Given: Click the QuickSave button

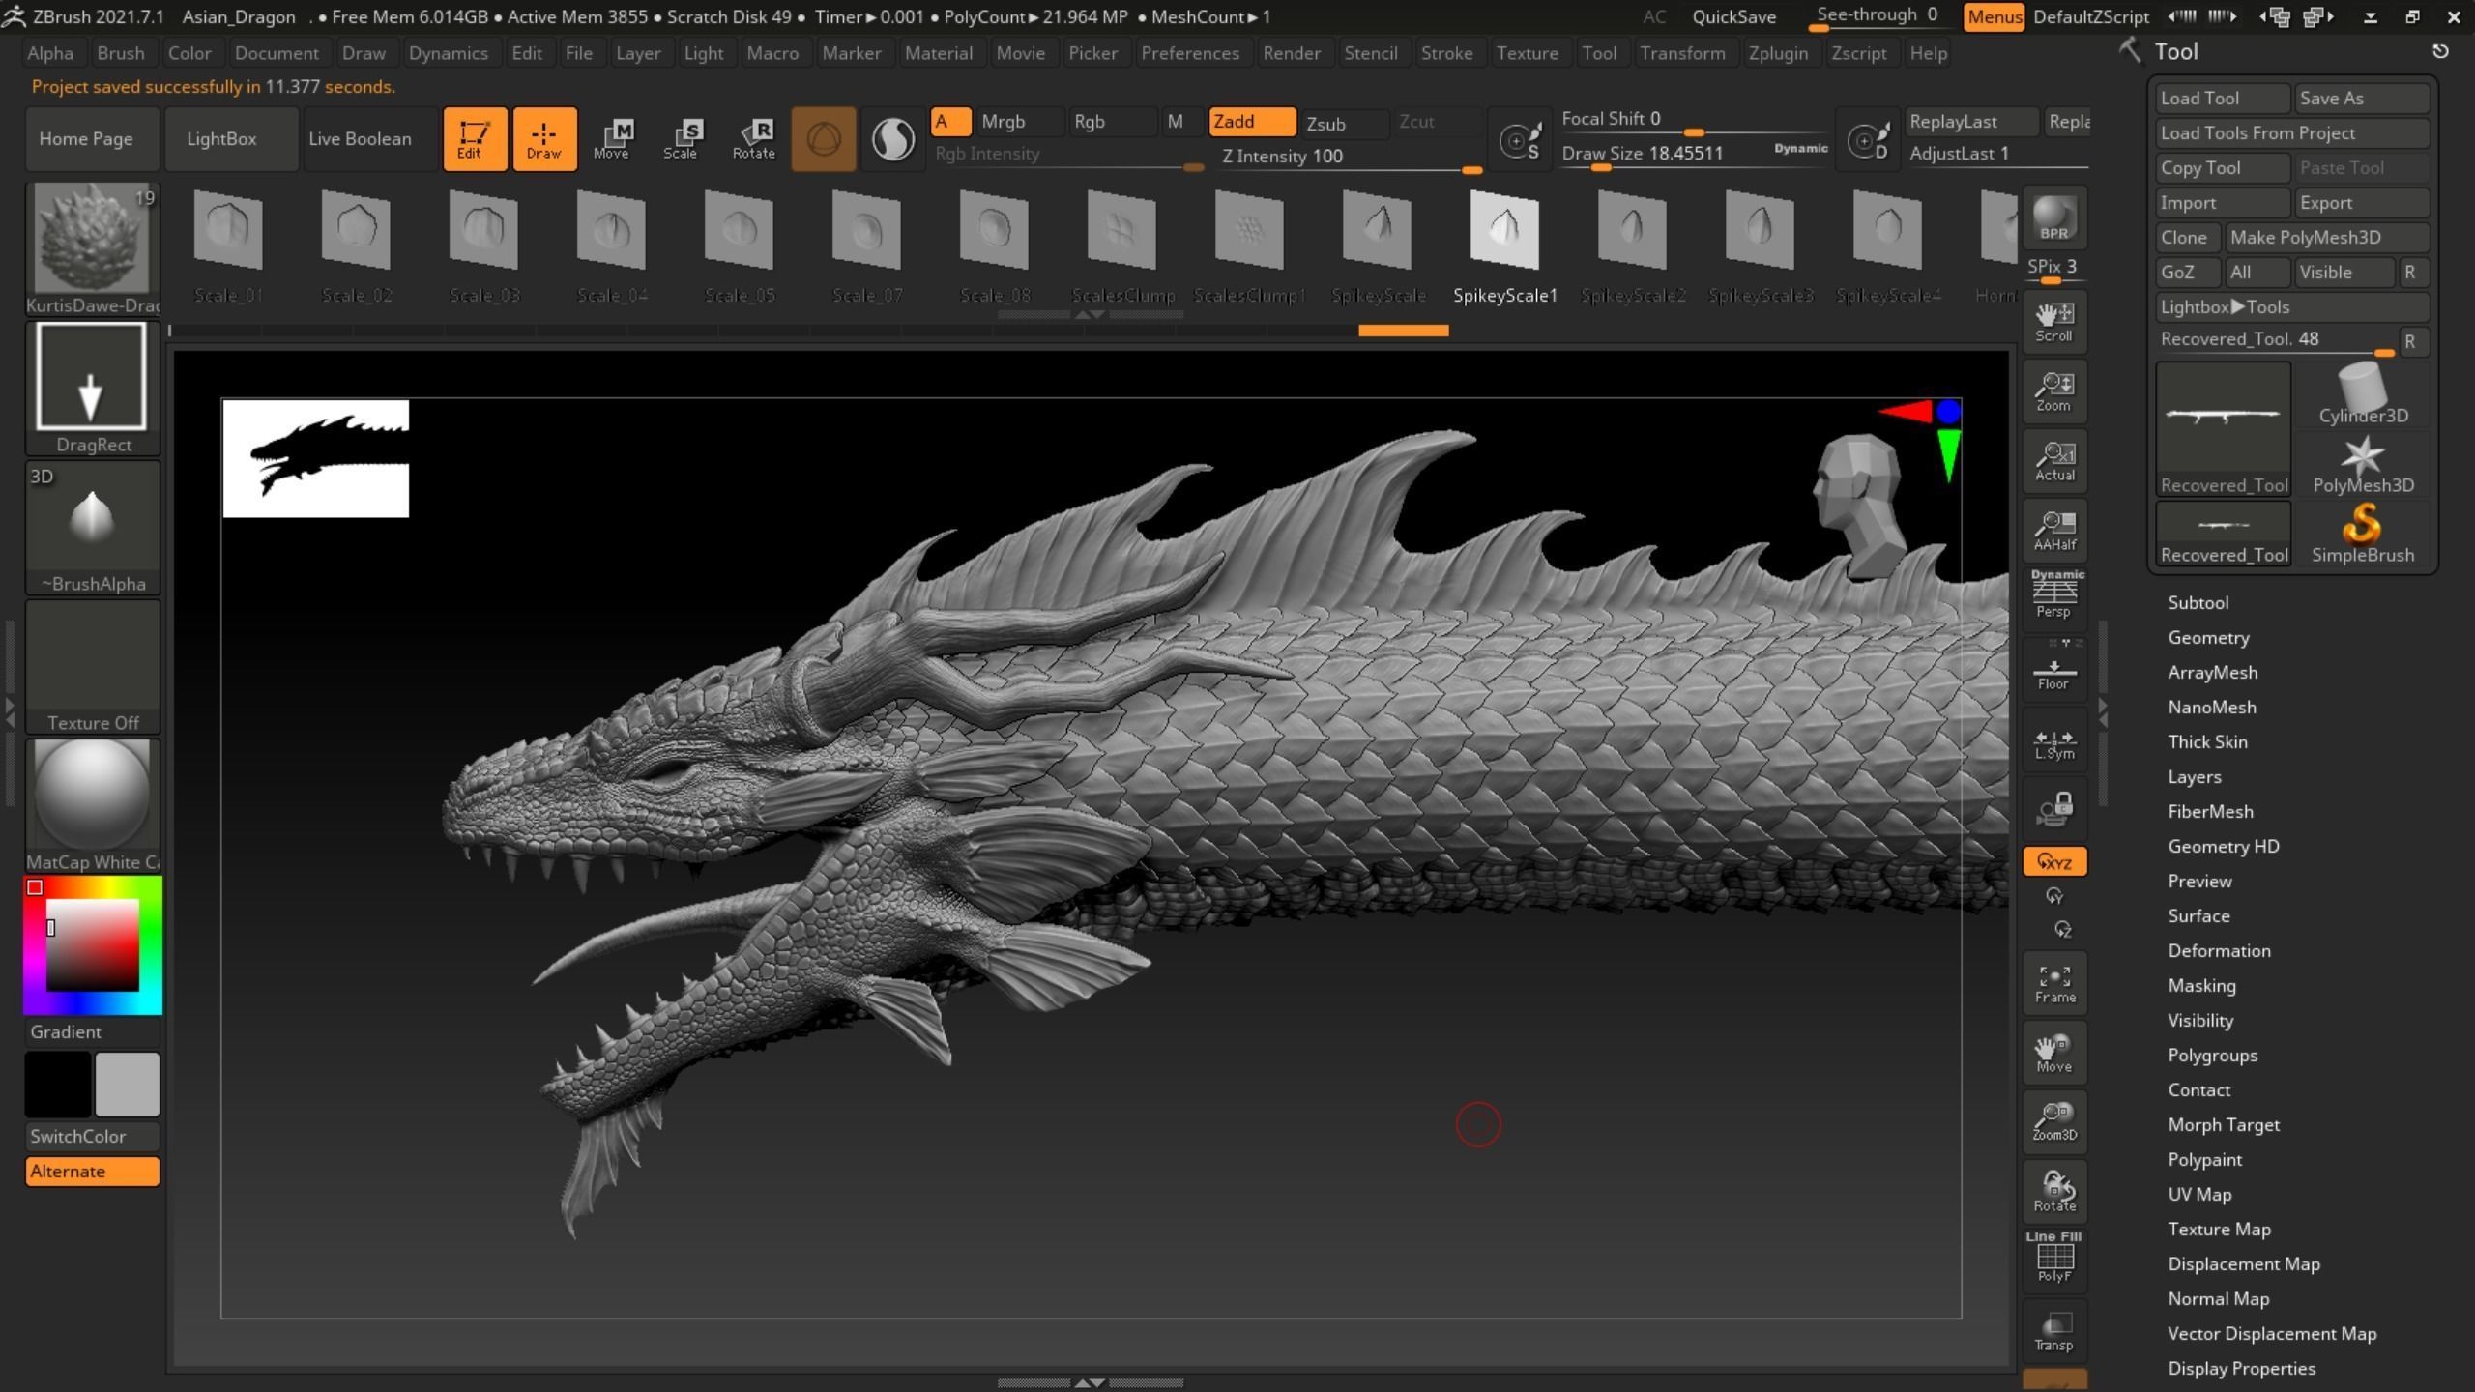Looking at the screenshot, I should (1733, 16).
